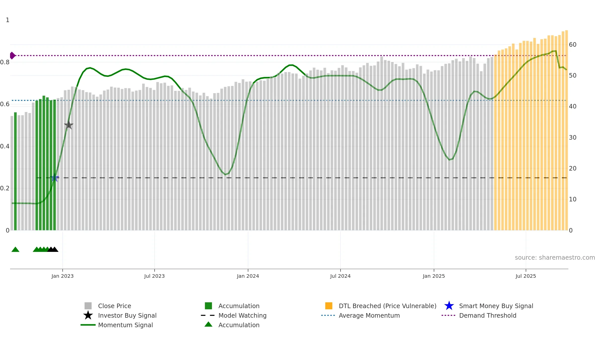Toggle the Investor Buy Signal legend entry

(120, 315)
